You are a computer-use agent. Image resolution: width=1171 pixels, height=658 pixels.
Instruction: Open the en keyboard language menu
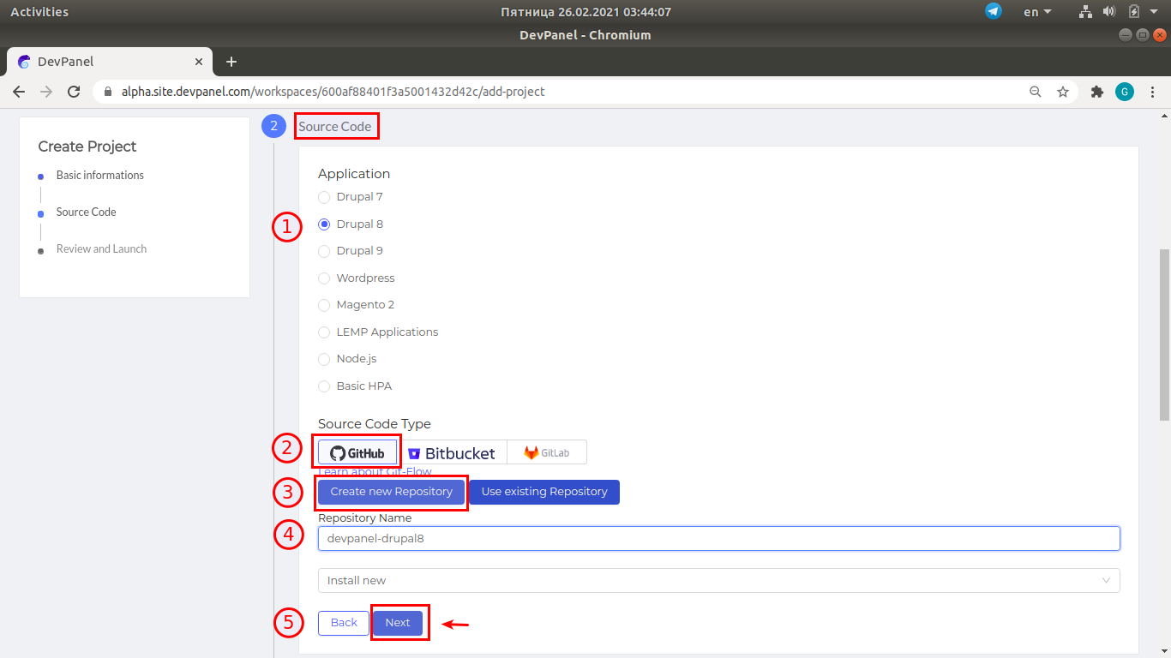(1037, 11)
